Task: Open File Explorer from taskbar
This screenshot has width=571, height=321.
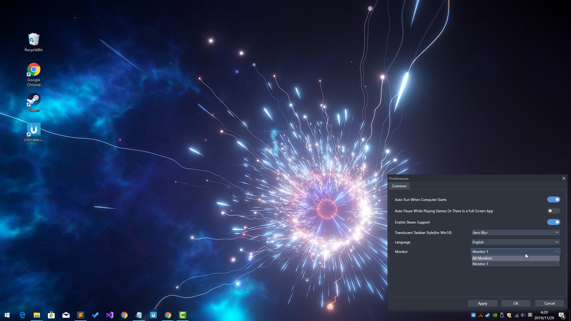Action: 37,315
